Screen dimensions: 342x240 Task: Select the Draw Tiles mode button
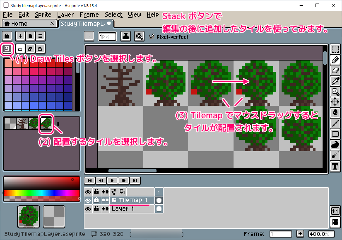click(x=6, y=49)
